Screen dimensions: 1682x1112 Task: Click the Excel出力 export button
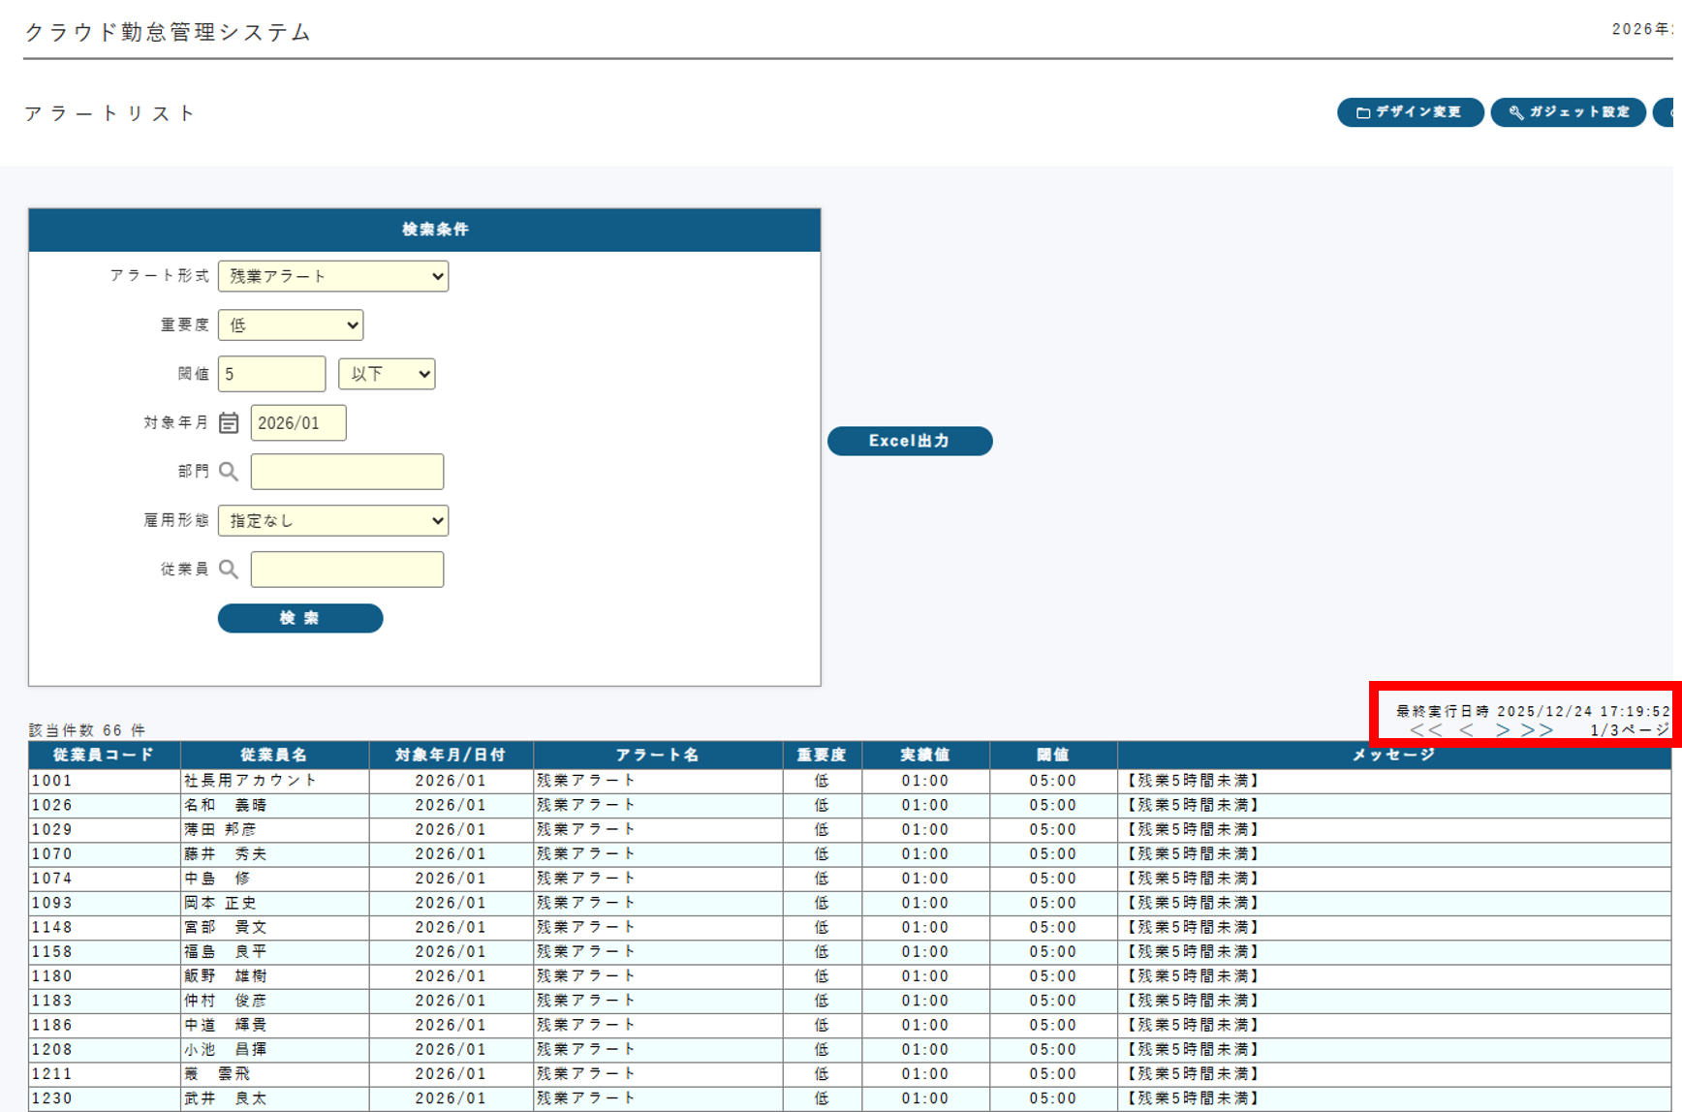point(909,441)
